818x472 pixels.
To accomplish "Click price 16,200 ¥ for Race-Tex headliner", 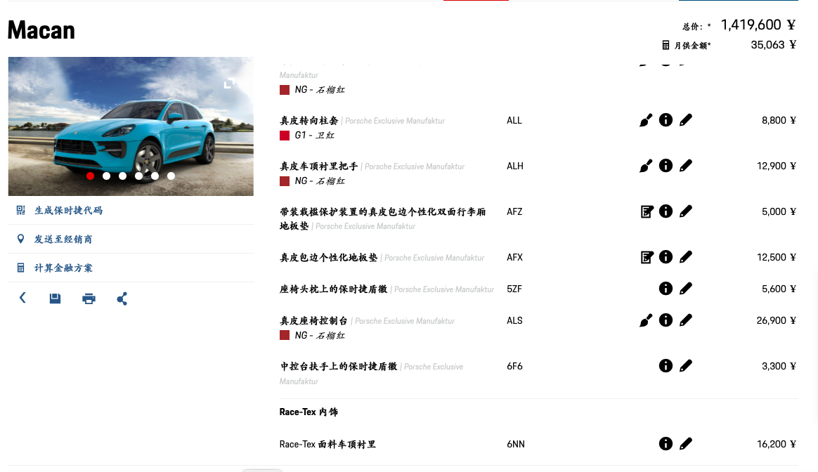I will (x=777, y=444).
